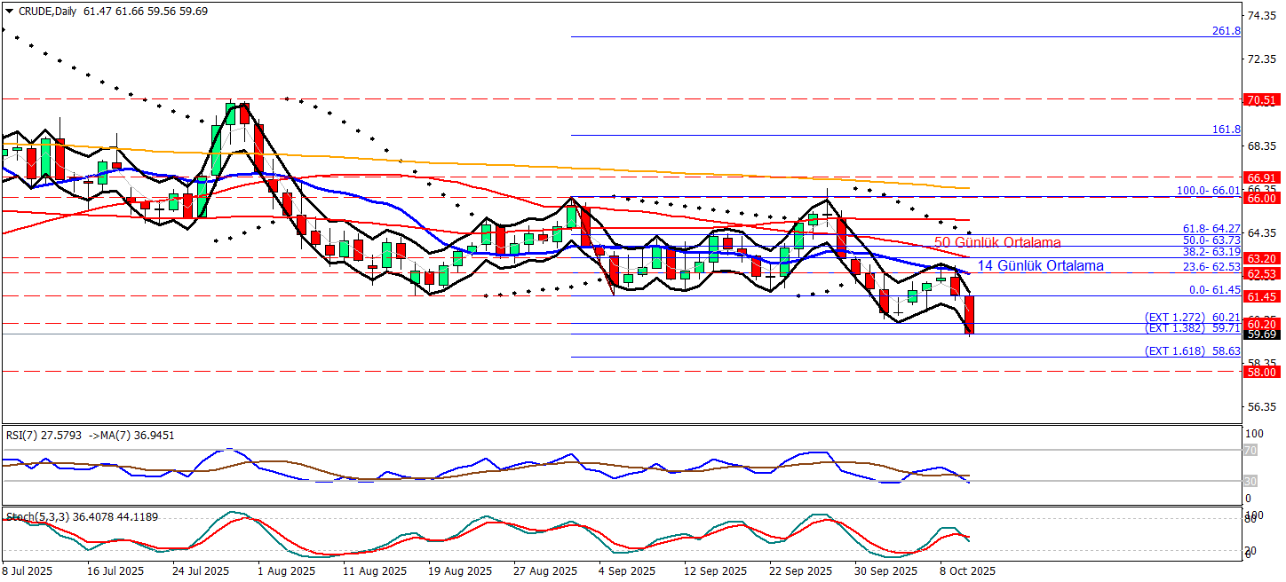
Task: Select the latest red candlestick on chart
Action: (969, 315)
